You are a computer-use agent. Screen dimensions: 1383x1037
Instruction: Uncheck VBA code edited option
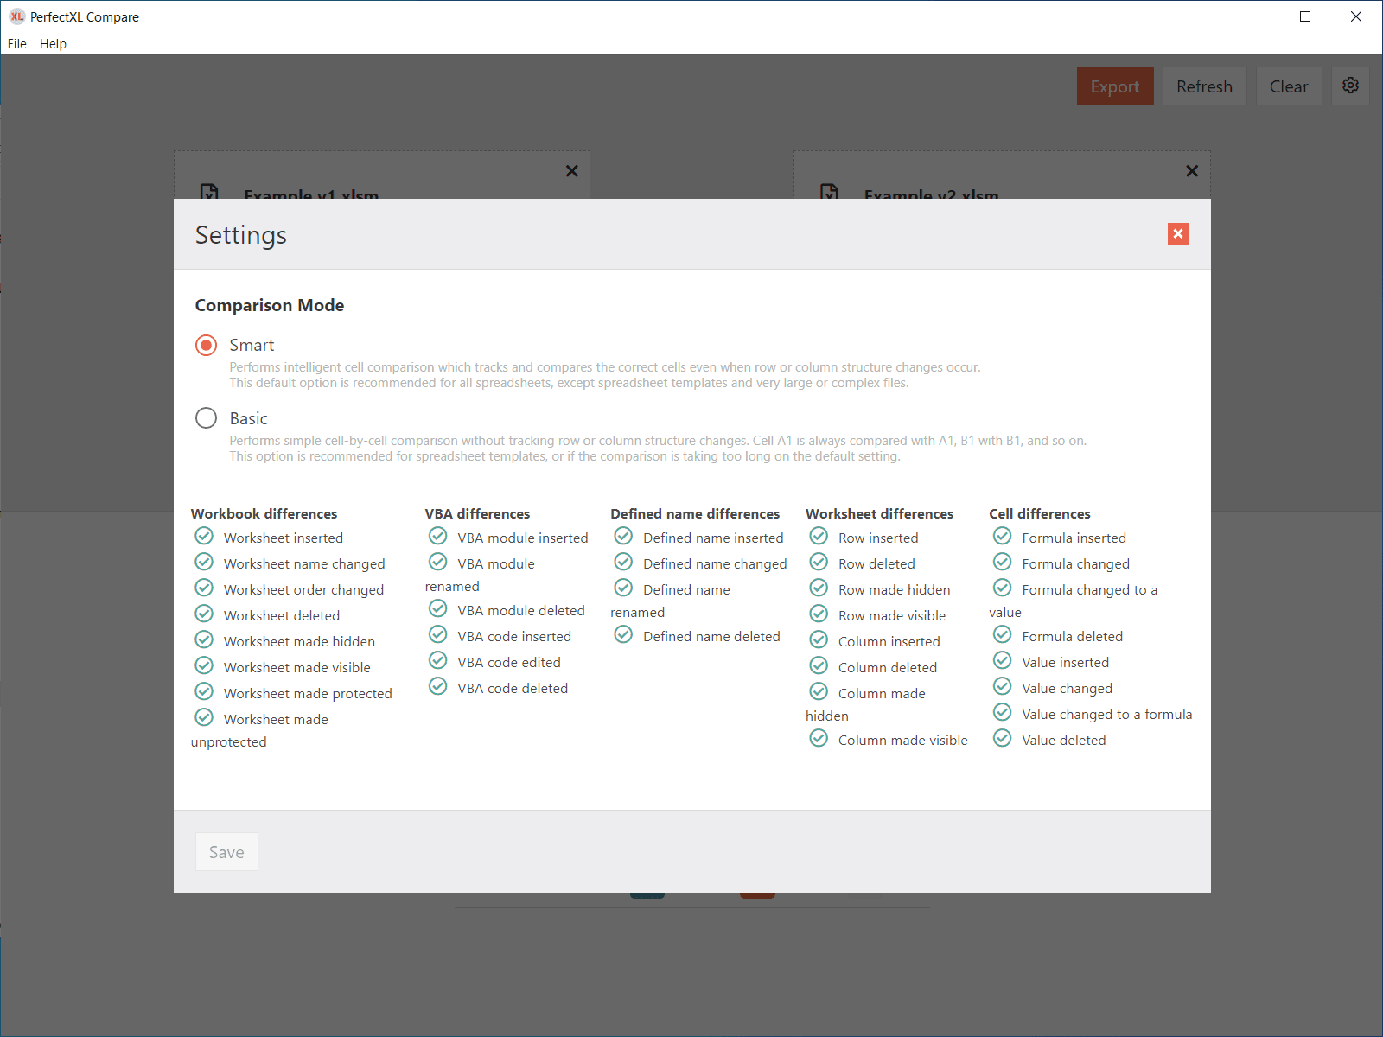[438, 661]
